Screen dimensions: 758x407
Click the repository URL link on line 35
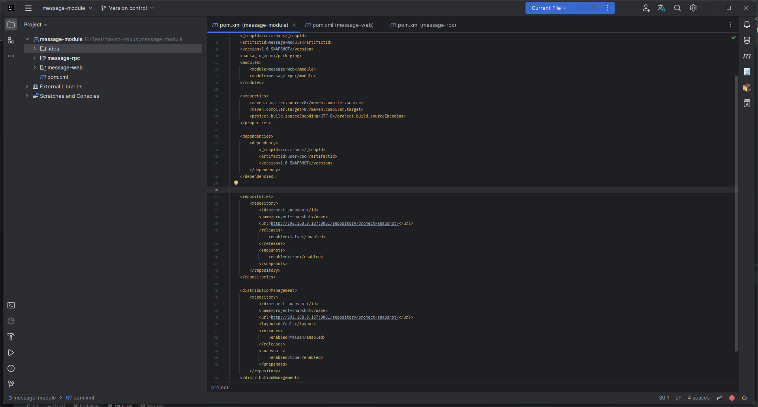pyautogui.click(x=334, y=224)
